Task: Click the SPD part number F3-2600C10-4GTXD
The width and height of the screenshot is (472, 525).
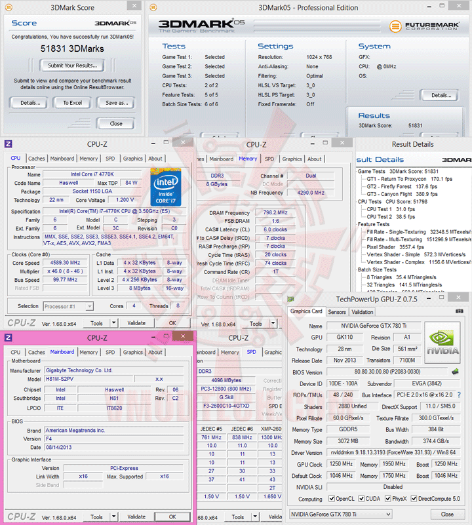Action: tap(226, 406)
